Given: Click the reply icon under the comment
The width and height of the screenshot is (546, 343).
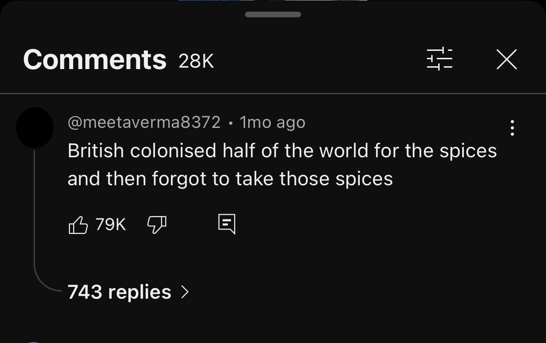Looking at the screenshot, I should point(227,224).
